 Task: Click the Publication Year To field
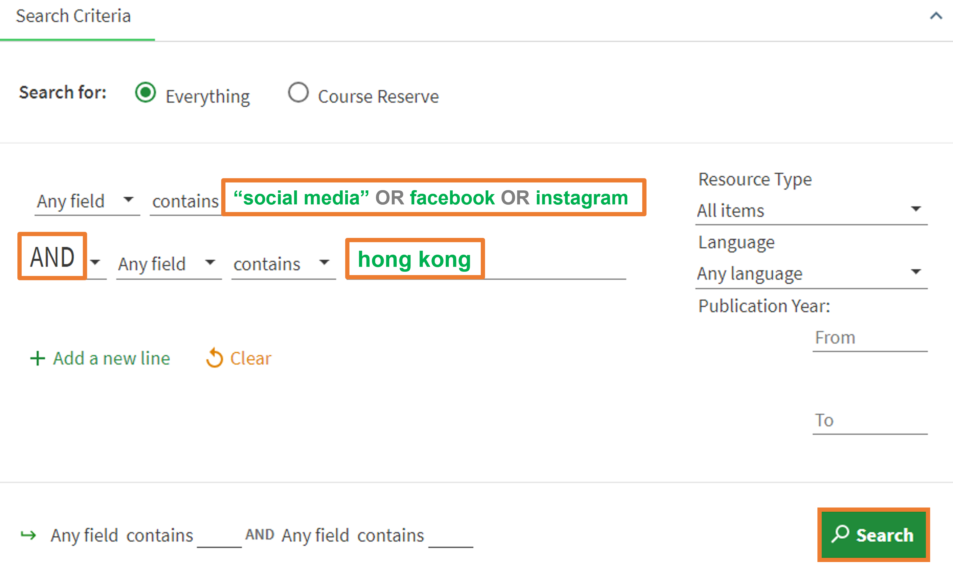point(870,420)
